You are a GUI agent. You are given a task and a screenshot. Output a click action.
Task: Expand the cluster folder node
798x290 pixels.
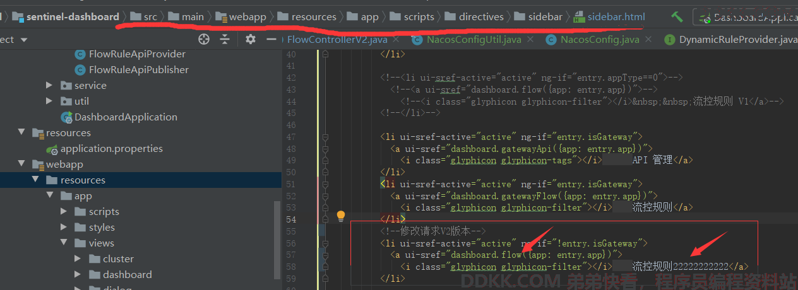click(x=78, y=259)
